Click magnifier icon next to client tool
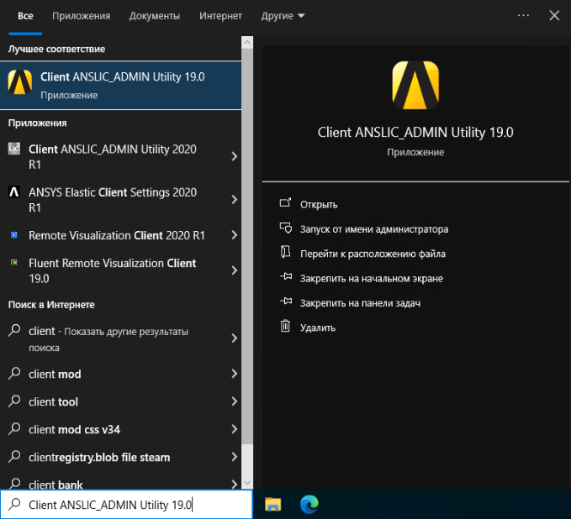The image size is (571, 519). (x=14, y=401)
